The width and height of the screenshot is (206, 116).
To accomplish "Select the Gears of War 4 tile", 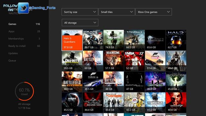I will 93,40.
